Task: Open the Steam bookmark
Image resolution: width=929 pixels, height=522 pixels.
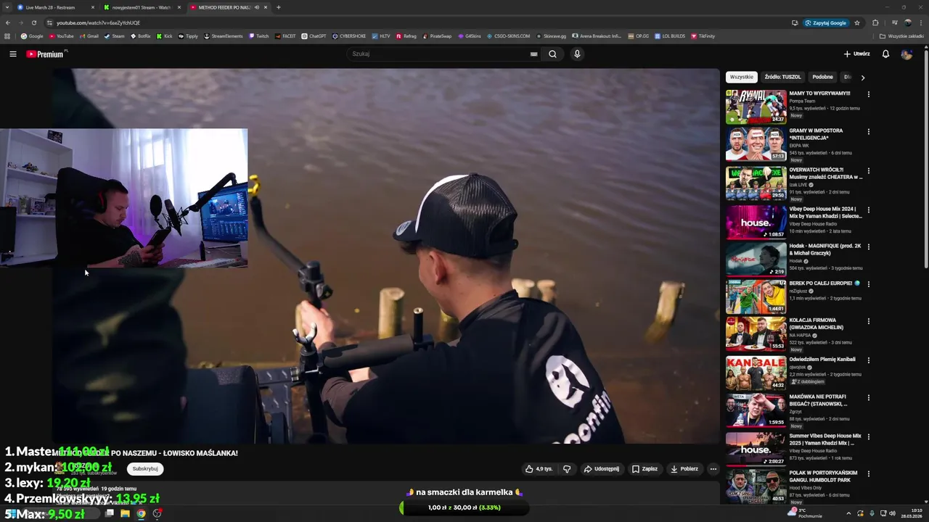Action: [114, 36]
